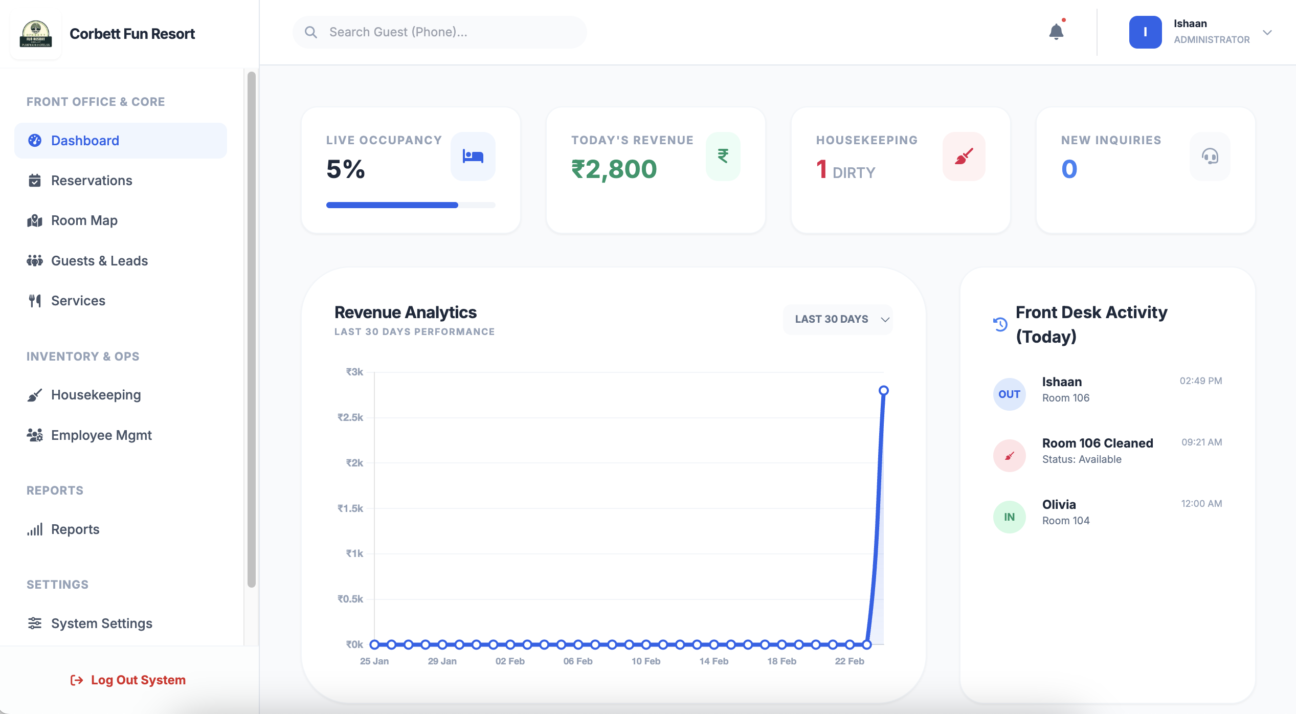The height and width of the screenshot is (714, 1296).
Task: Click the Search Guest phone field
Action: [450, 32]
